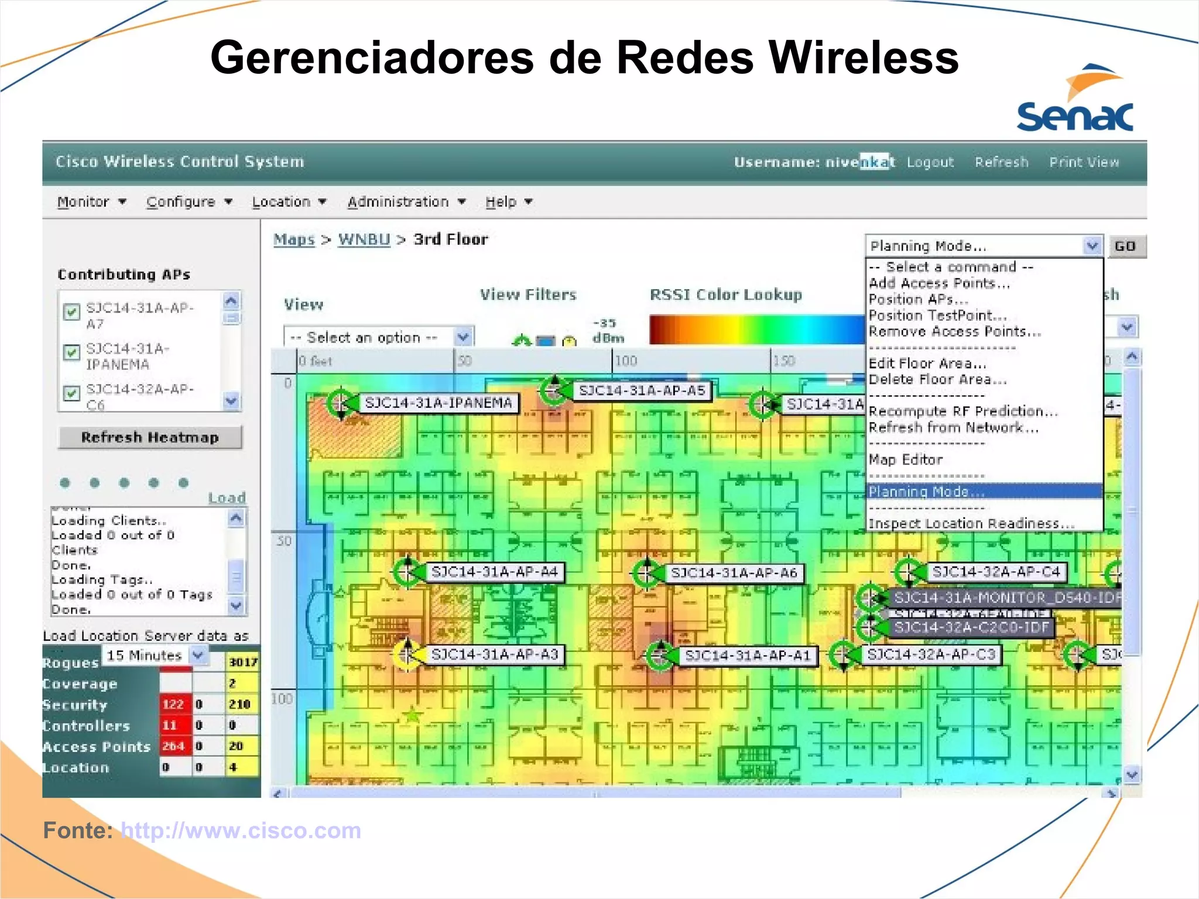Toggle the SJC14-31A-AP-A7 checkbox
This screenshot has width=1199, height=899.
coord(71,311)
